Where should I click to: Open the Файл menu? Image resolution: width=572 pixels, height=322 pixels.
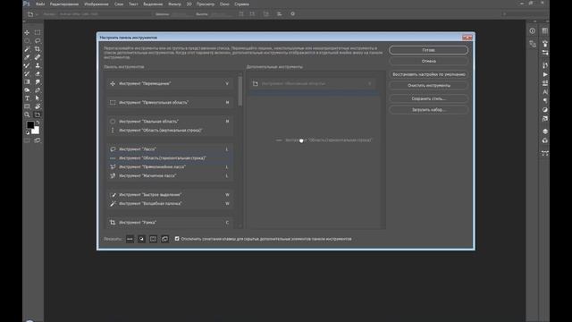coord(40,4)
